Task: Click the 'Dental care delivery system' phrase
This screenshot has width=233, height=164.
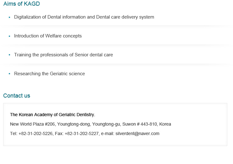Action: tap(125, 17)
